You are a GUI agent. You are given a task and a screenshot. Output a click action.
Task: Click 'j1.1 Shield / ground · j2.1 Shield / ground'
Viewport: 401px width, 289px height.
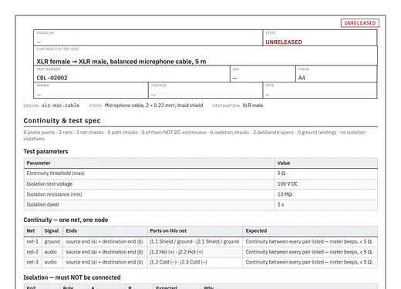click(x=194, y=241)
